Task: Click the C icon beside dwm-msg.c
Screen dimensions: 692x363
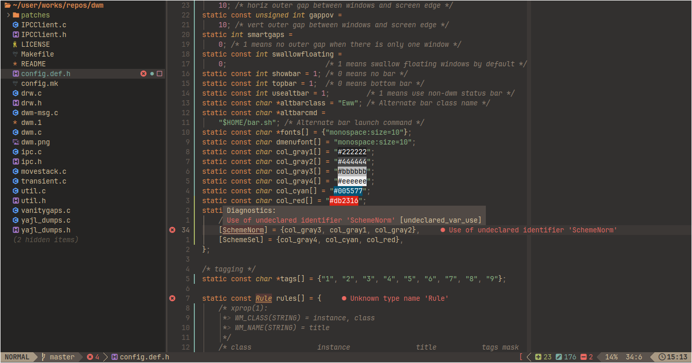Action: tap(16, 113)
